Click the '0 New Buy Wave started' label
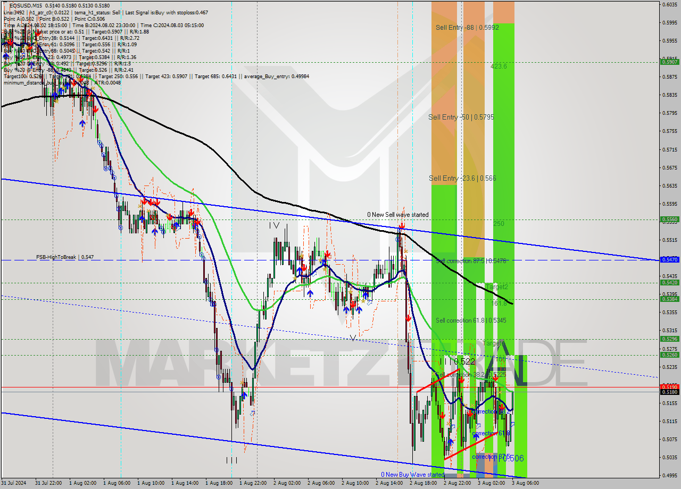Viewport: 681px width, 489px height. 412,475
